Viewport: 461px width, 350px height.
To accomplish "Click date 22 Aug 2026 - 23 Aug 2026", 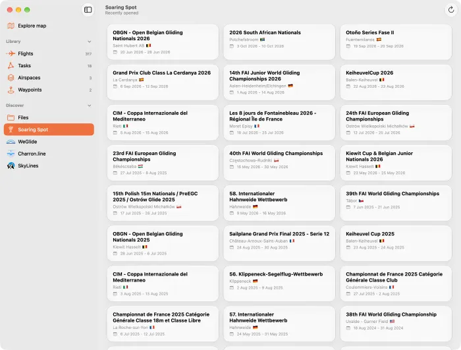I will (x=379, y=86).
